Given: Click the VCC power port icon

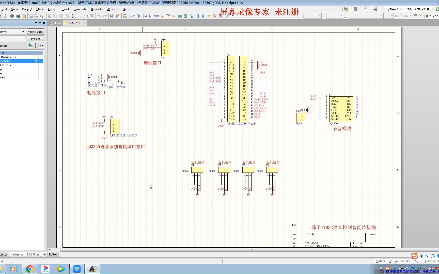Looking at the screenshot, I should click(x=168, y=16).
